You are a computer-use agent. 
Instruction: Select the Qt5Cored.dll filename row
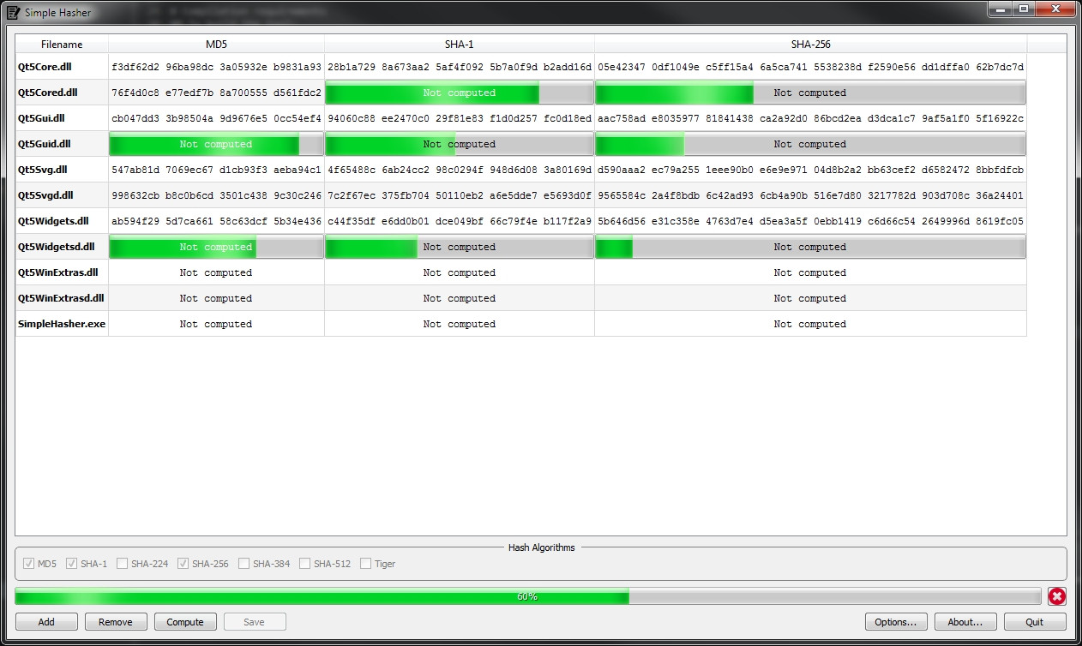coord(62,93)
